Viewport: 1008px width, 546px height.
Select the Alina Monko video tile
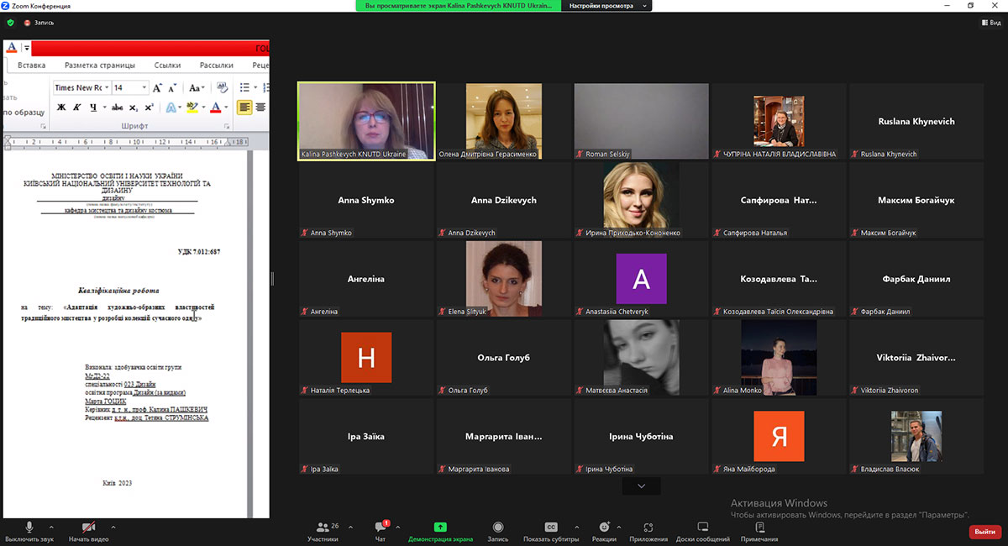click(779, 357)
